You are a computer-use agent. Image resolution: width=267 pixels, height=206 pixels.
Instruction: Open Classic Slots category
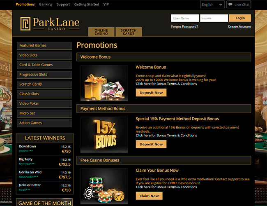[44, 94]
